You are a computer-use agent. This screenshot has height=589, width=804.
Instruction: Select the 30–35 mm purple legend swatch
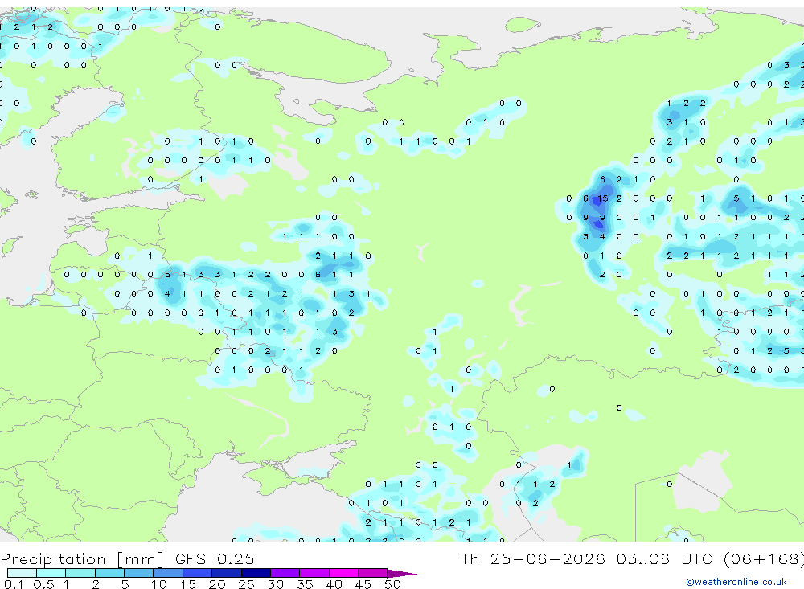pos(285,573)
